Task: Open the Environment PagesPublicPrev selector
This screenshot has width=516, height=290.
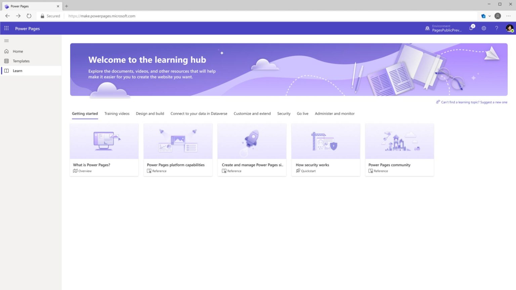Action: pos(447,28)
